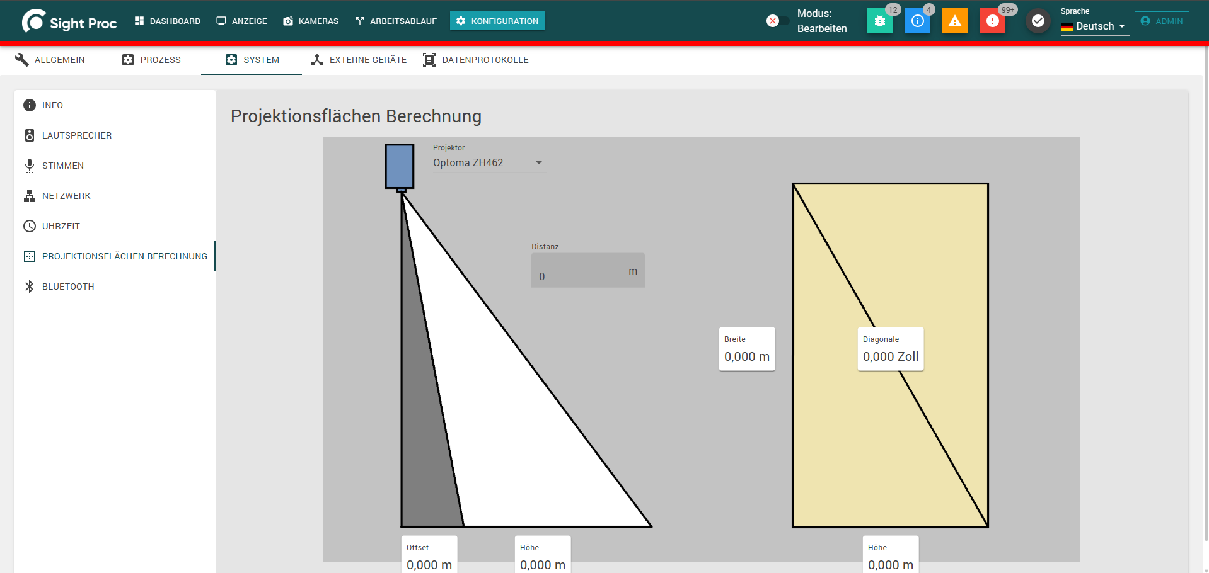Click the Offset value box
The height and width of the screenshot is (573, 1209).
[429, 555]
